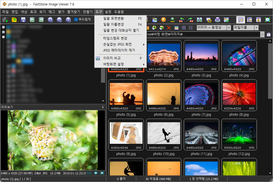The width and height of the screenshot is (273, 182).
Task: Click the move to folder icon
Action: (162, 28)
